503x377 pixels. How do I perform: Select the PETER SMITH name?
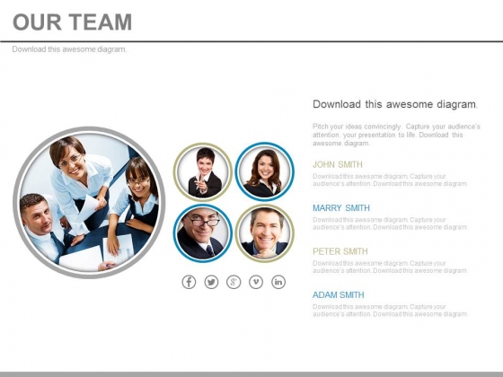pyautogui.click(x=340, y=251)
